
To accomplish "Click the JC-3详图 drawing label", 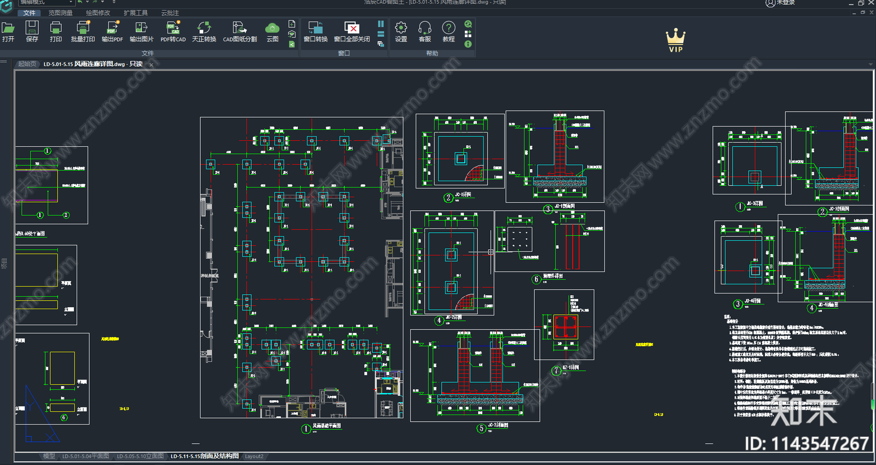I will [755, 204].
